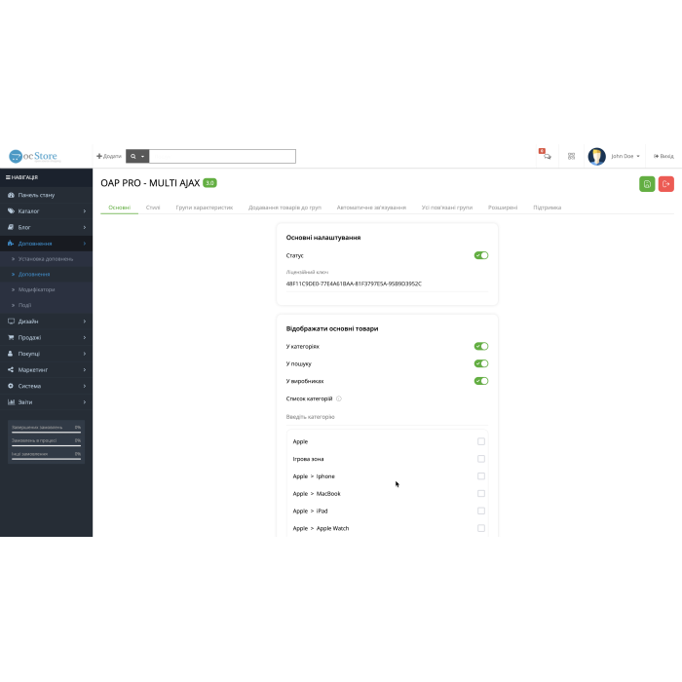Open the Розширені tab
This screenshot has height=682, width=682.
[x=503, y=208]
